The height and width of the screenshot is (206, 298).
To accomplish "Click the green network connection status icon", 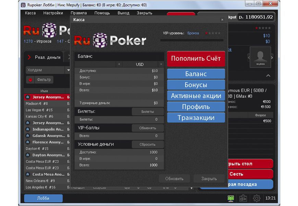I will point(231,198).
